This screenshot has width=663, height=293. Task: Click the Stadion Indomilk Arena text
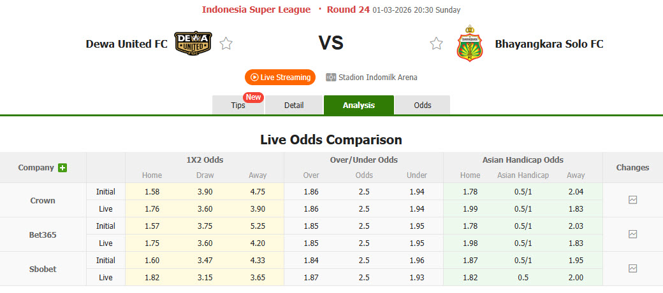[378, 78]
